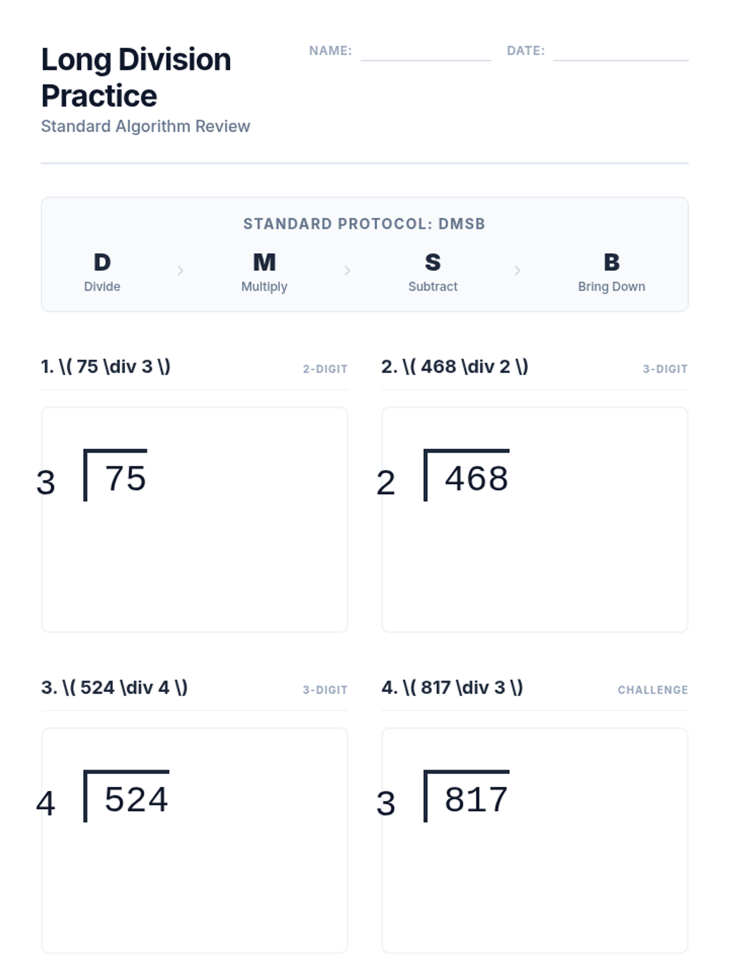729x972 pixels.
Task: Click the dividend 75 in problem 1
Action: pyautogui.click(x=126, y=479)
